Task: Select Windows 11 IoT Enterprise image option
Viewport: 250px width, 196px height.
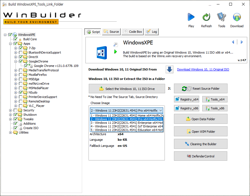Action: [x=127, y=126]
